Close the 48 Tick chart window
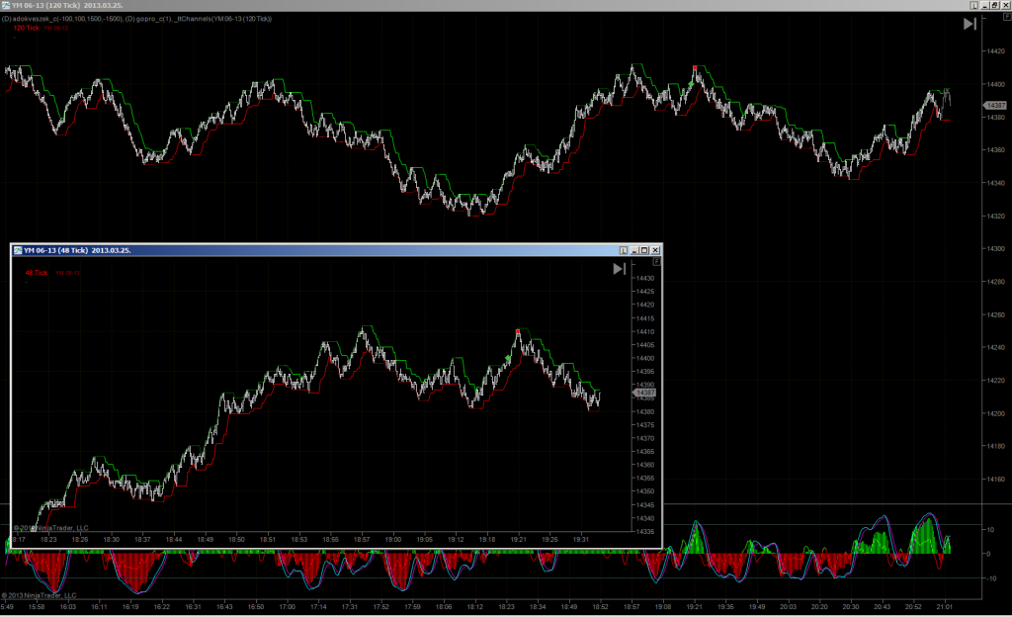This screenshot has height=617, width=1012. (x=655, y=250)
